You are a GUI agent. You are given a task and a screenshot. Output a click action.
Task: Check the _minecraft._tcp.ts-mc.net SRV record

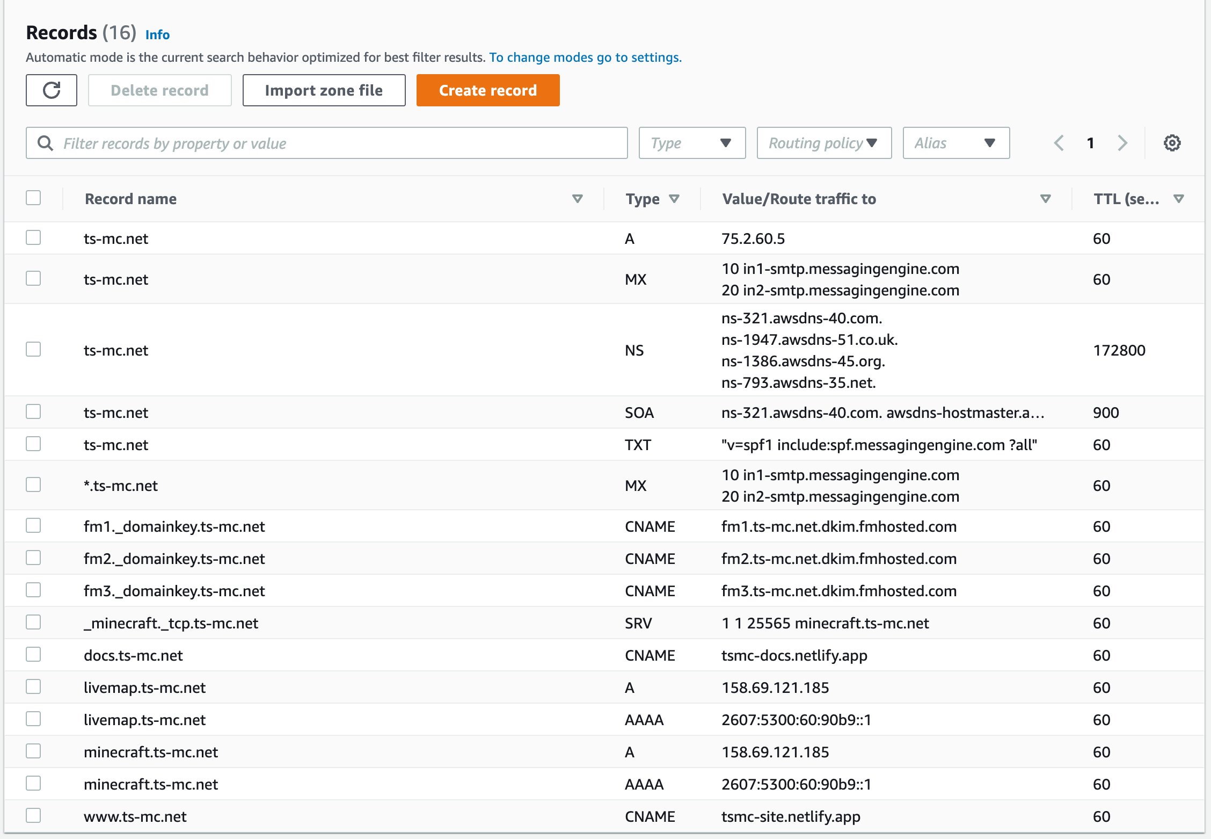pyautogui.click(x=33, y=622)
